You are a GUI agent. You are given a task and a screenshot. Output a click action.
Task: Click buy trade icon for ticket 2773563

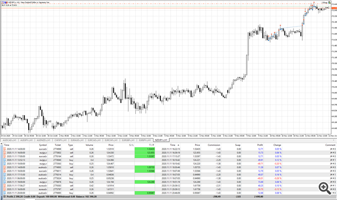(x=4, y=164)
